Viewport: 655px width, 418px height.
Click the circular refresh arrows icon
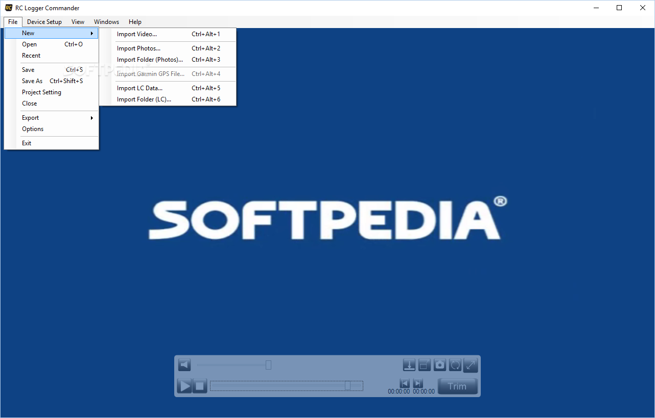point(455,365)
